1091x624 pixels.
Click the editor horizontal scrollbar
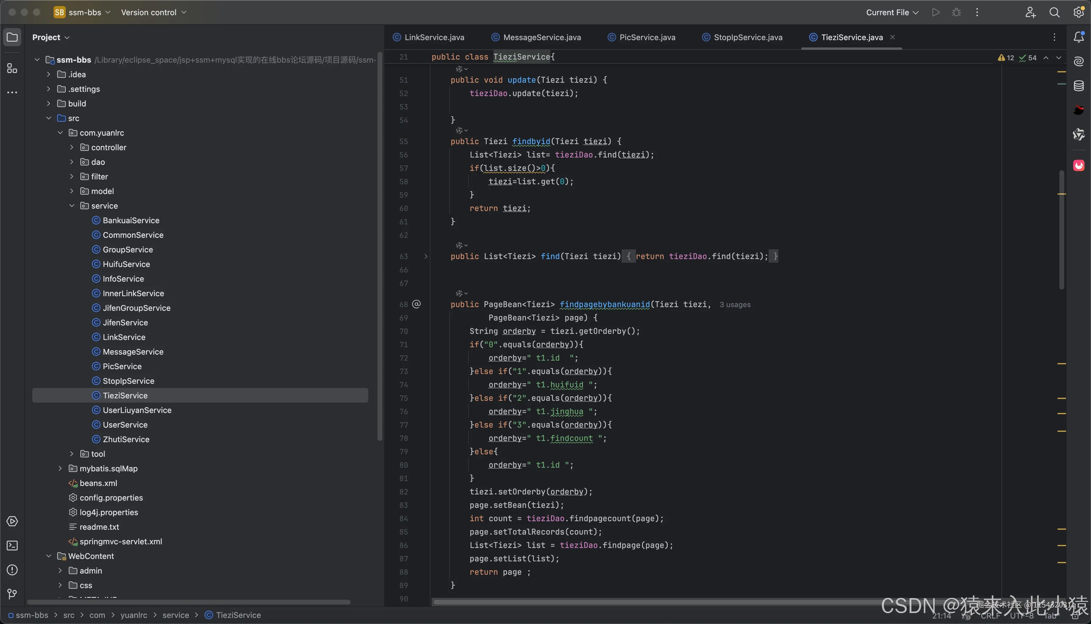point(644,602)
